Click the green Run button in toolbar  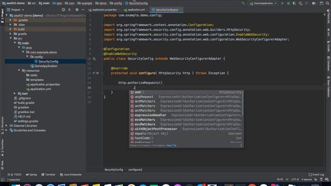point(282,3)
